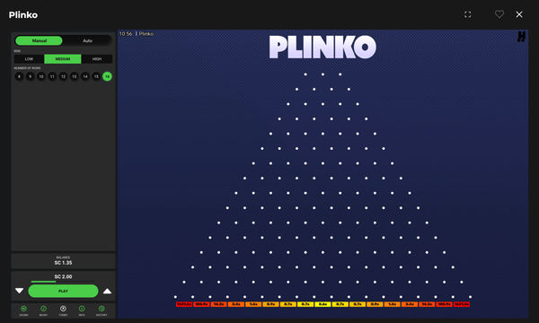The width and height of the screenshot is (539, 323).
Task: Click the SC 2.00 bet amount
Action: point(63,276)
